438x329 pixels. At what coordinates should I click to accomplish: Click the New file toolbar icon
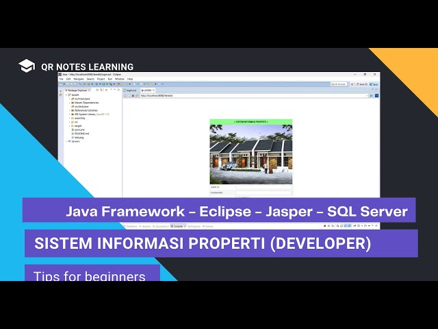tap(60, 84)
